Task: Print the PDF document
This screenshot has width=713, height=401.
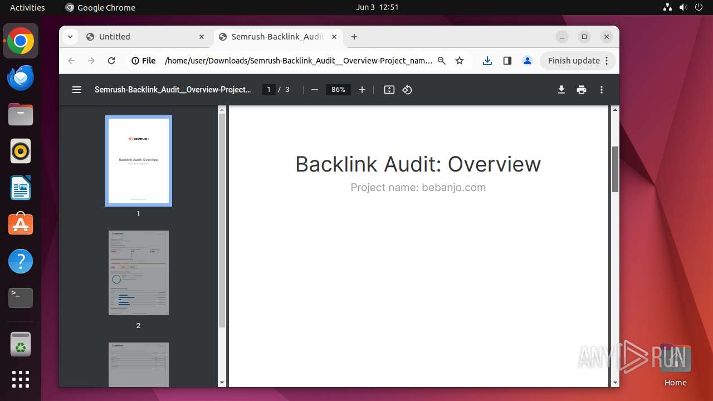Action: click(582, 90)
